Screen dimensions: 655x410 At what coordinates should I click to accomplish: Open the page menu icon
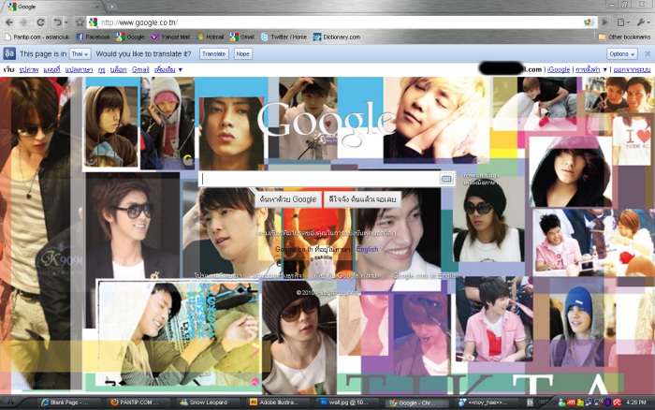(623, 22)
